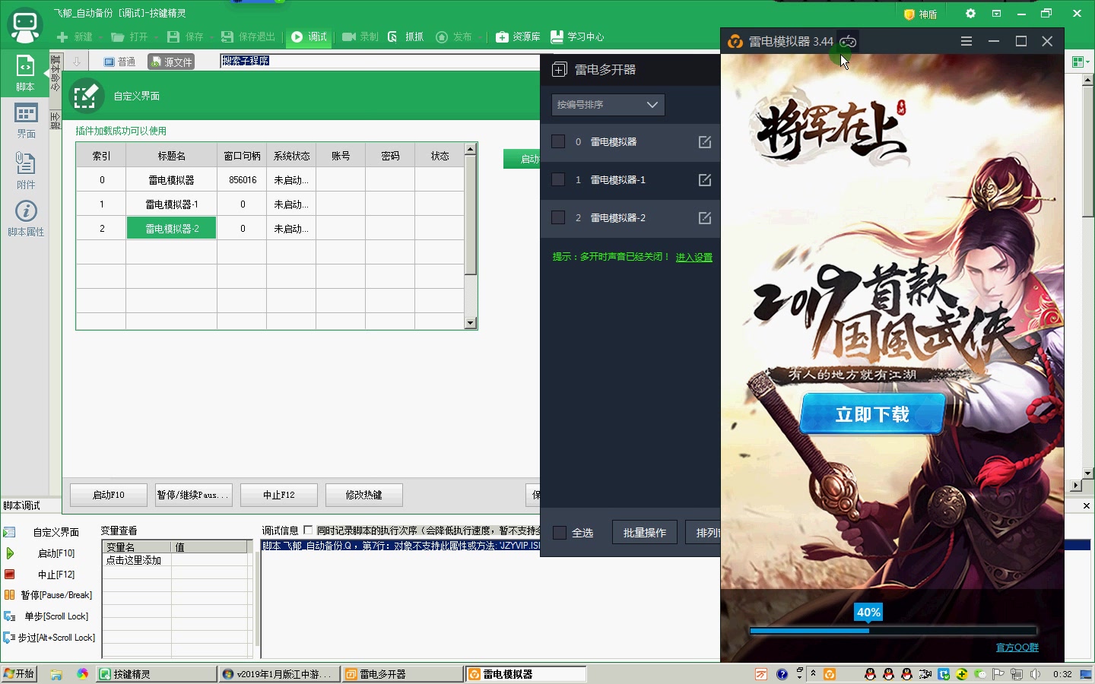Check the box for 1 雷电模拟器-1

point(558,179)
